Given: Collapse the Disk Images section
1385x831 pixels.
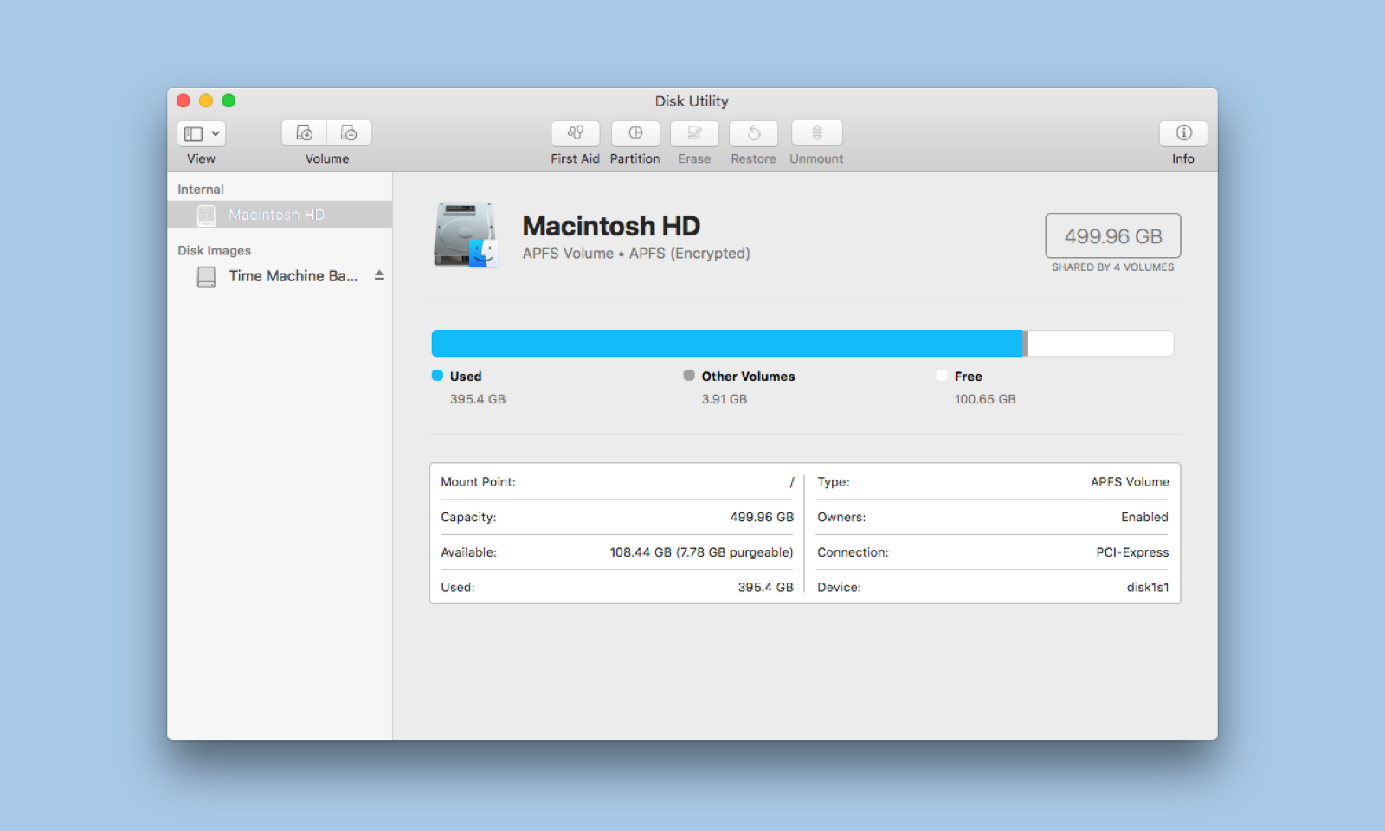Looking at the screenshot, I should point(214,250).
